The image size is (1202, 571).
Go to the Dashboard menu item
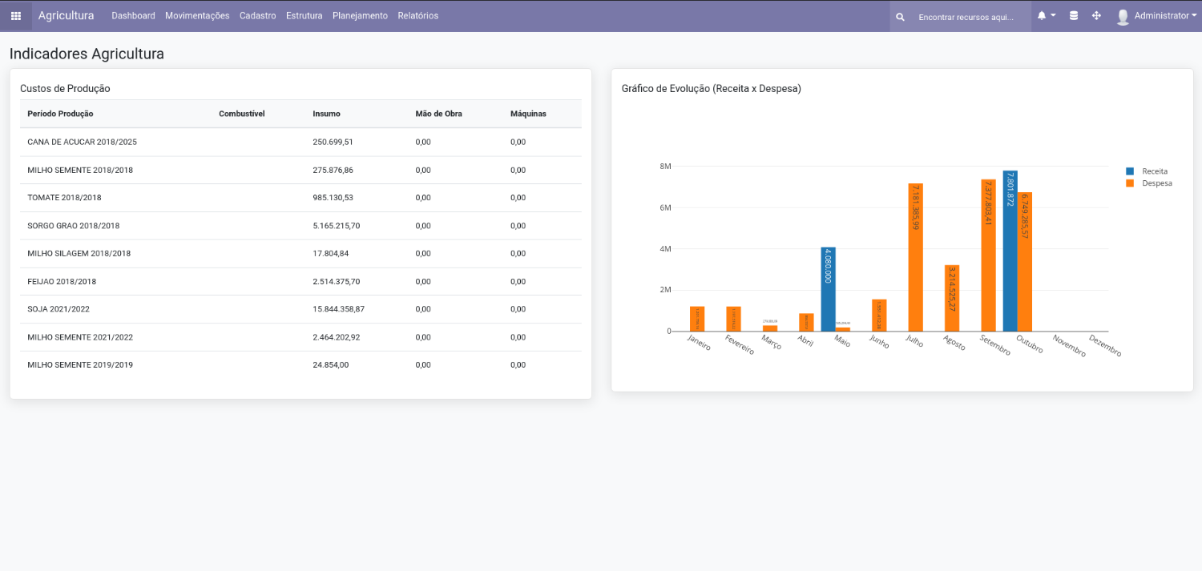[133, 16]
